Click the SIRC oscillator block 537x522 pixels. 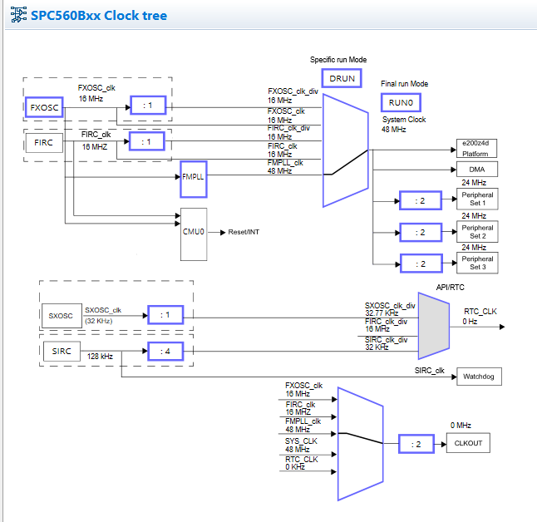pyautogui.click(x=62, y=351)
